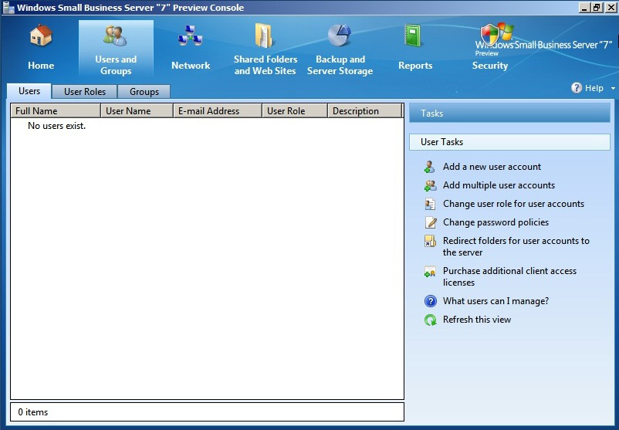Expand the Help dropdown arrow
Screen dimensions: 619x430
613,89
